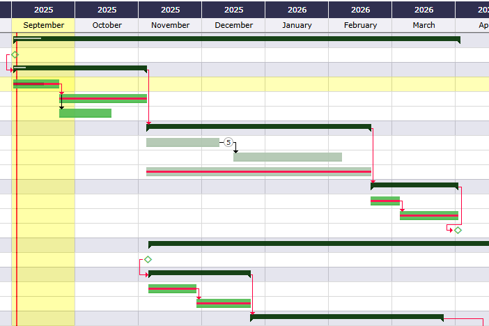Select the lower green task bar in December
The height and width of the screenshot is (326, 489).
[x=223, y=303]
